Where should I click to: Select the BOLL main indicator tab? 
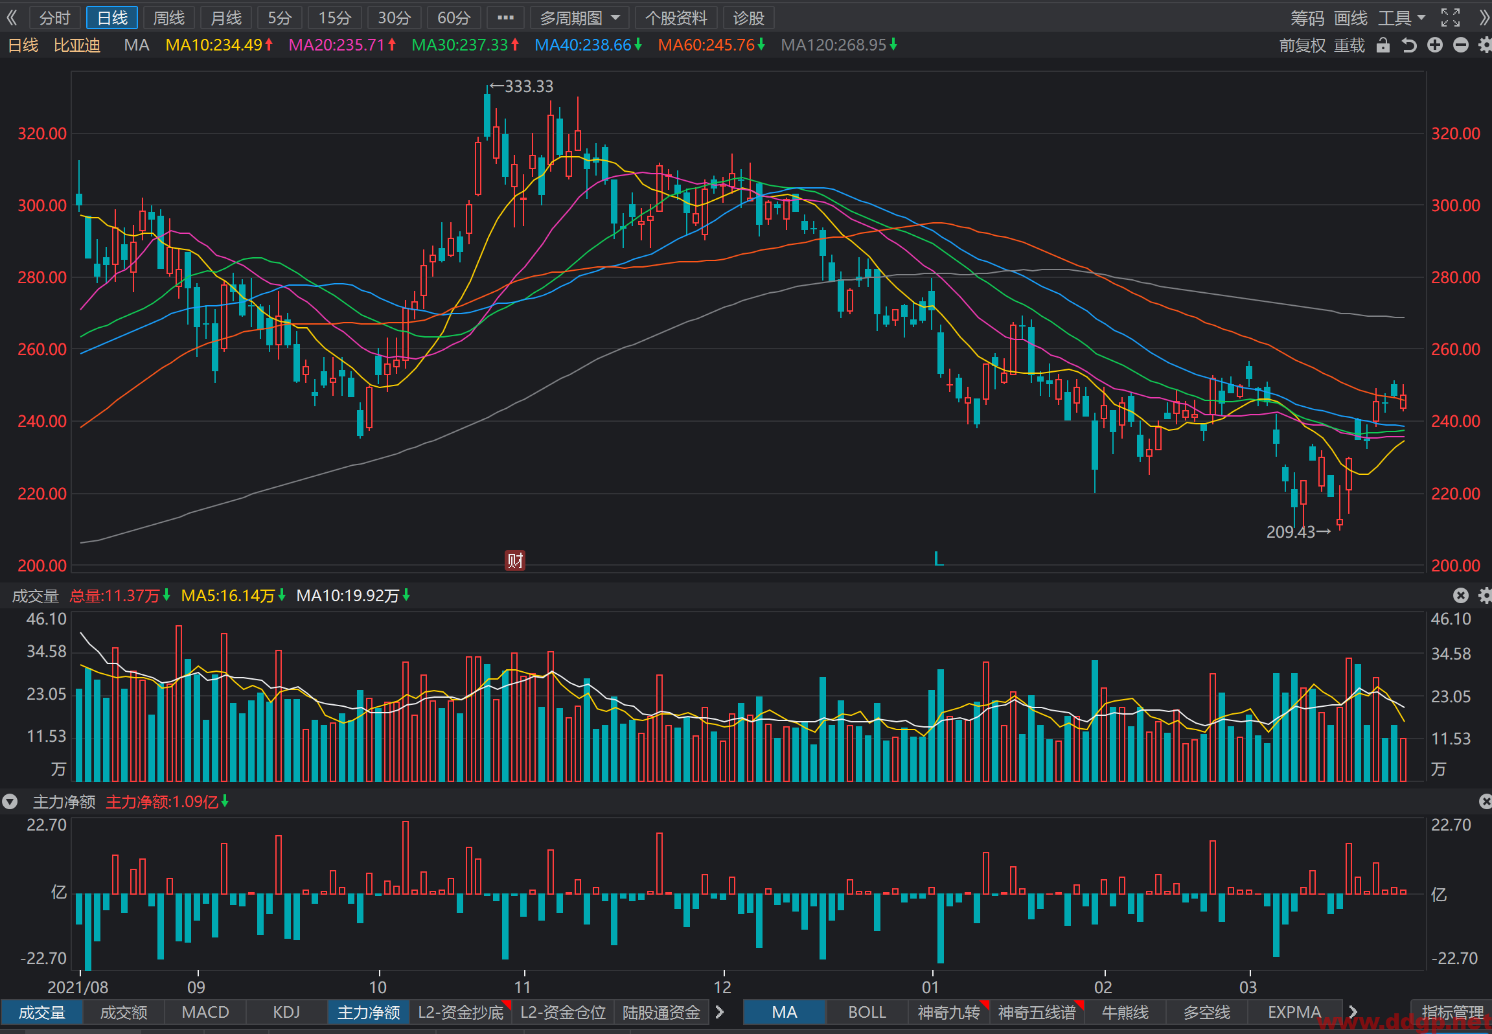tap(867, 1012)
